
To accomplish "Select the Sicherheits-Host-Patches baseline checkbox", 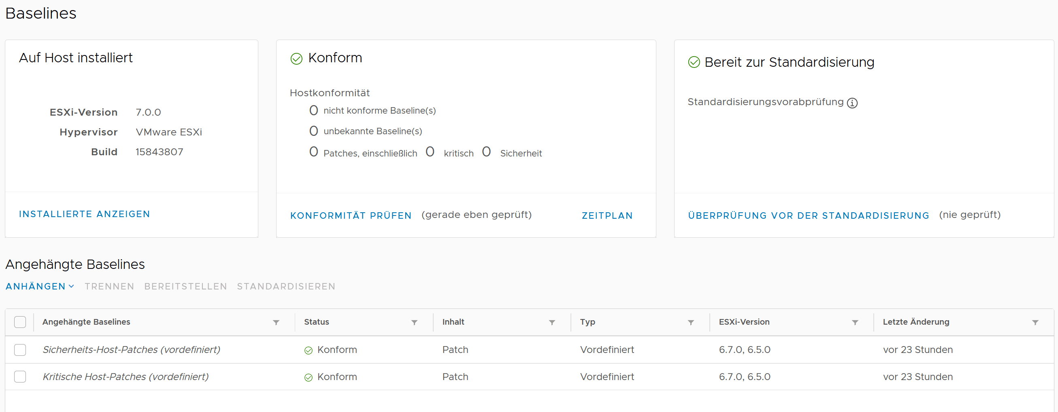I will point(20,350).
